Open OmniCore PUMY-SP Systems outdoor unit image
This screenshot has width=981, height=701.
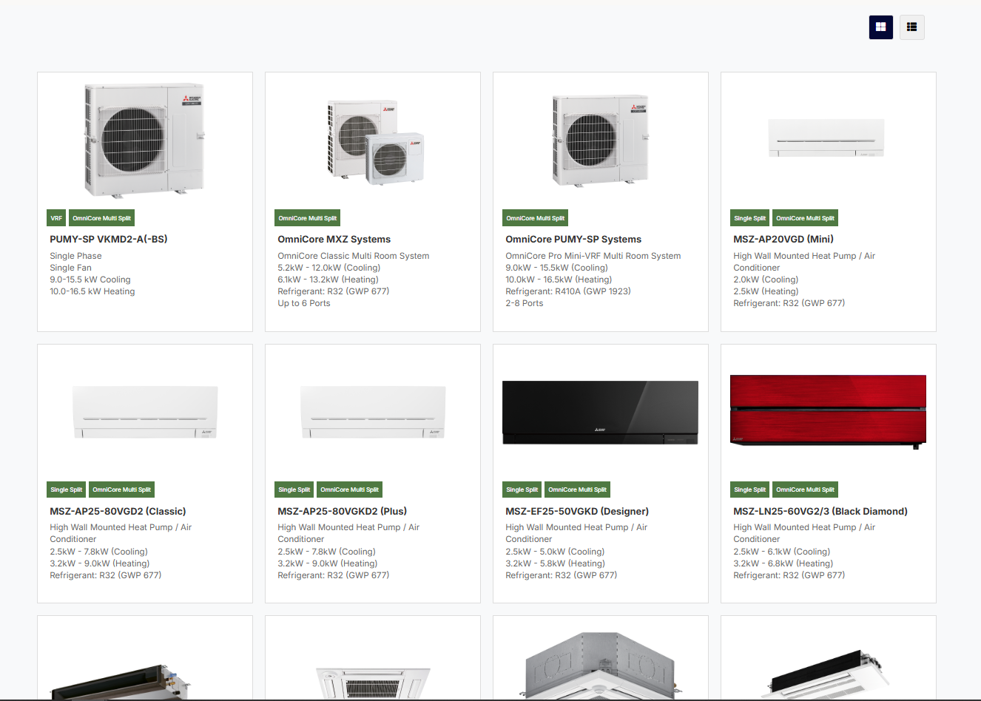pyautogui.click(x=601, y=140)
